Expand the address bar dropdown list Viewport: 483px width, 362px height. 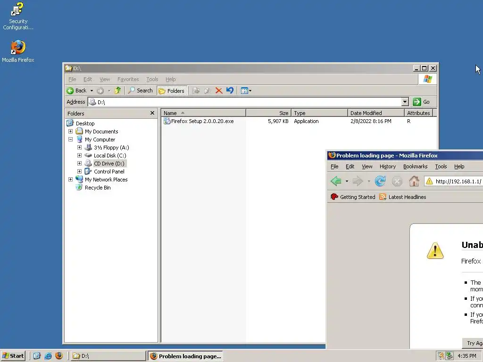click(405, 102)
